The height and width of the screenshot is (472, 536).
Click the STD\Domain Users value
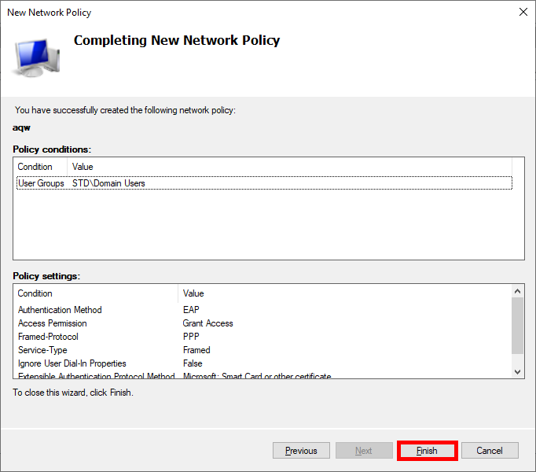pos(108,183)
